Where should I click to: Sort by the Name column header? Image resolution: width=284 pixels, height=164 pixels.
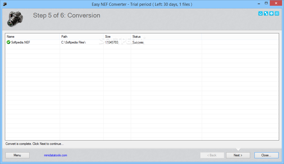click(32, 37)
